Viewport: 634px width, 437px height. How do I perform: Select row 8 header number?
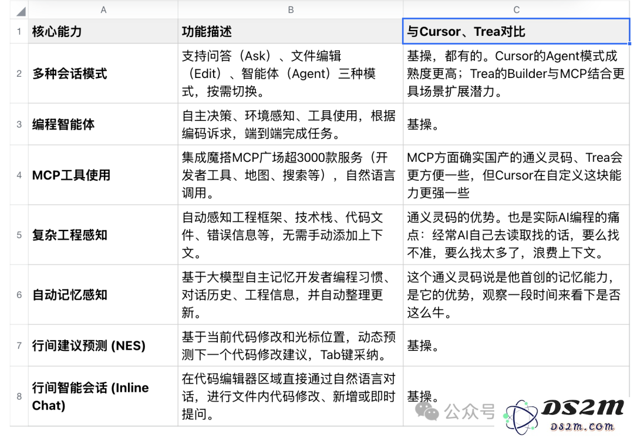click(19, 396)
